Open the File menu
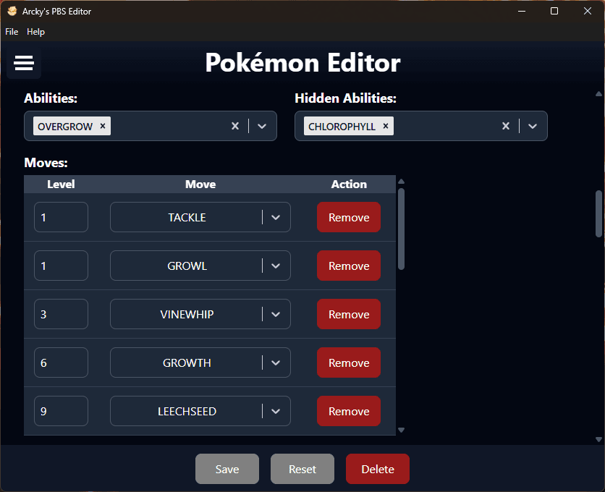605x492 pixels. click(12, 32)
